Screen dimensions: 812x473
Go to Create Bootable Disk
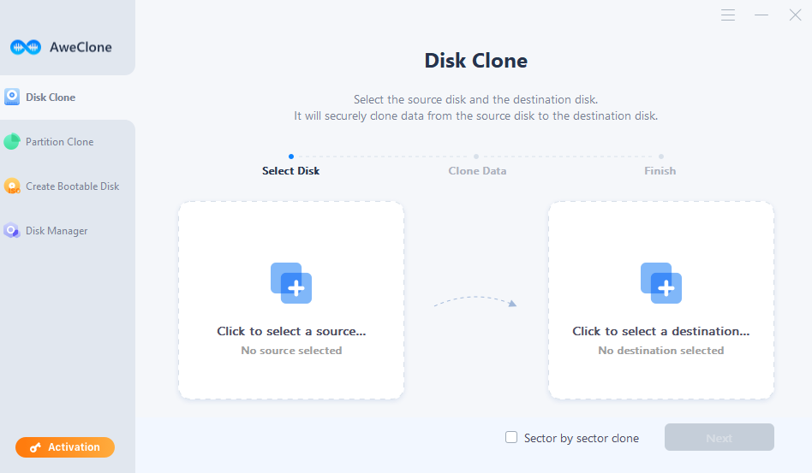pyautogui.click(x=72, y=186)
